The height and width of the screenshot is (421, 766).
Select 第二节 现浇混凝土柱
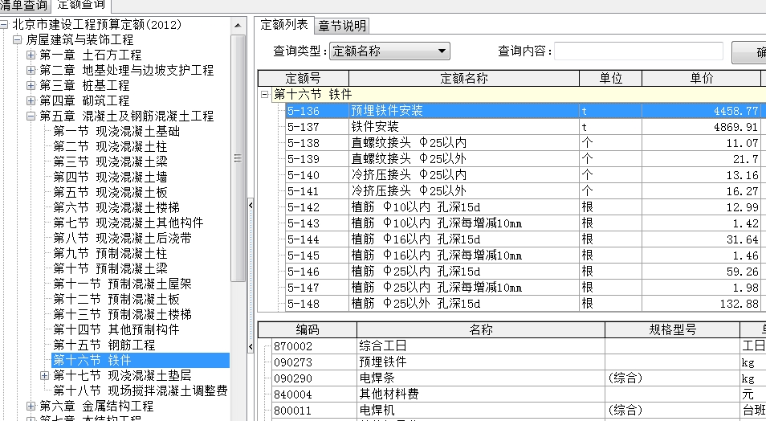pos(110,147)
